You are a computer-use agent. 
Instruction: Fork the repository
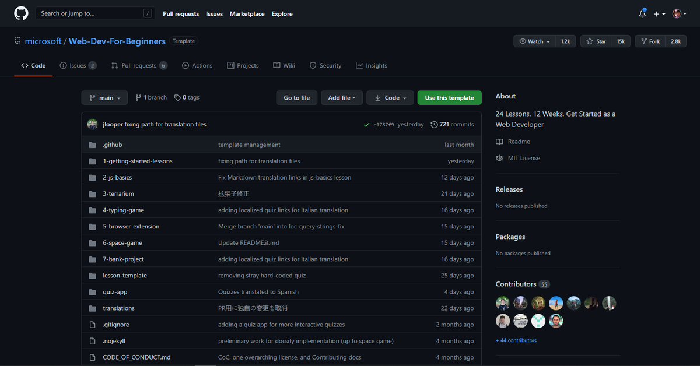click(650, 41)
